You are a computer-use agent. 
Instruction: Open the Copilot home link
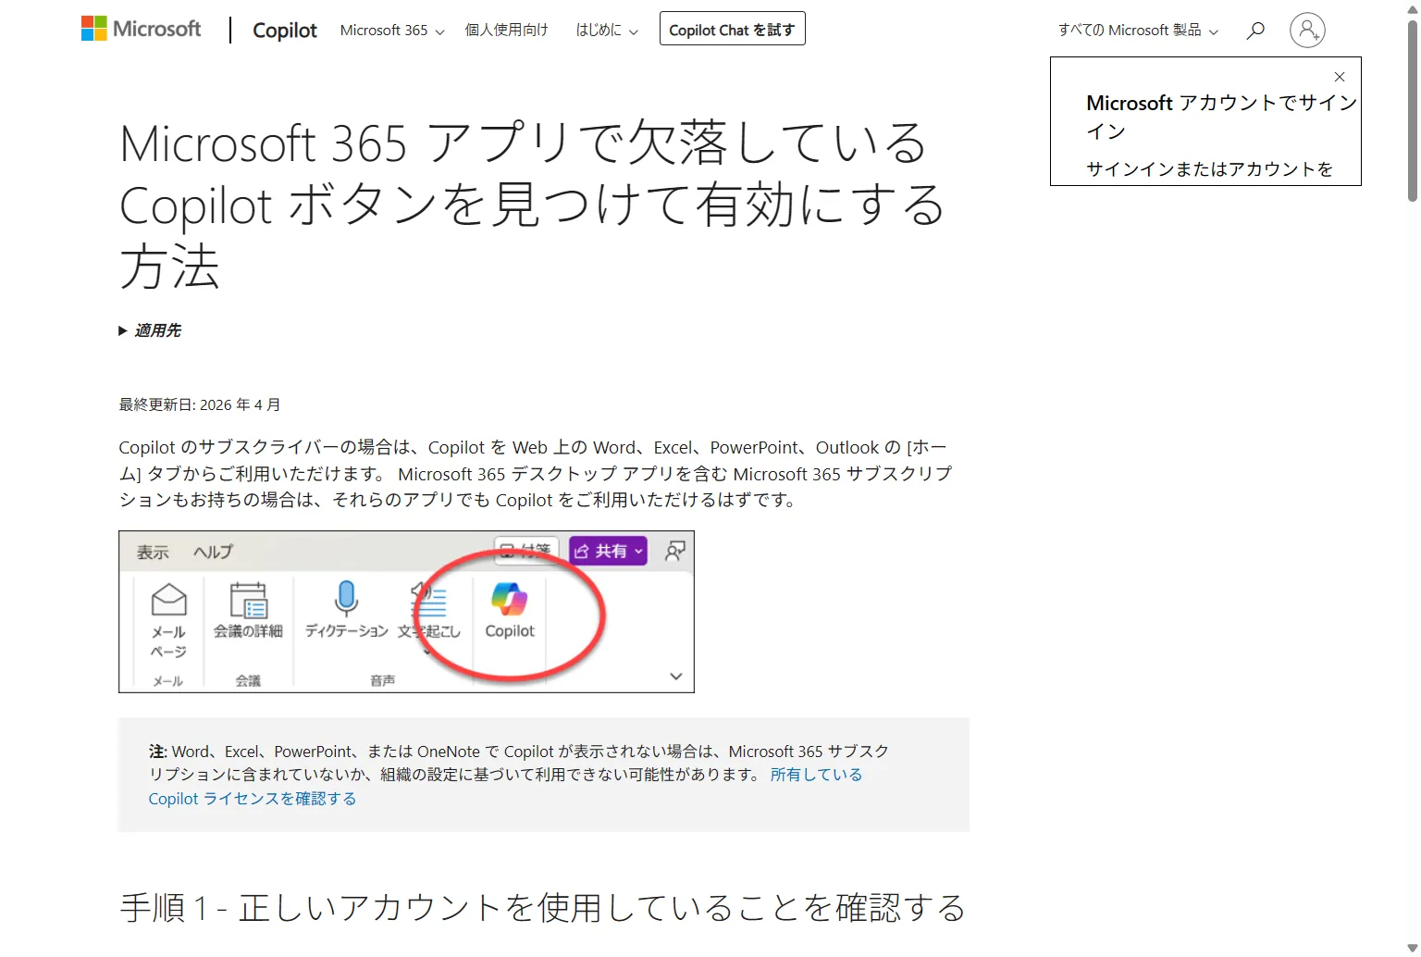point(285,30)
